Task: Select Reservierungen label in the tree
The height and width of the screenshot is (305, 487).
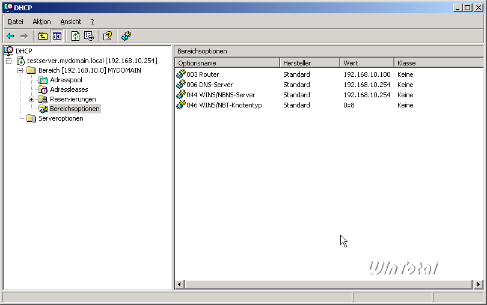Action: coord(73,99)
